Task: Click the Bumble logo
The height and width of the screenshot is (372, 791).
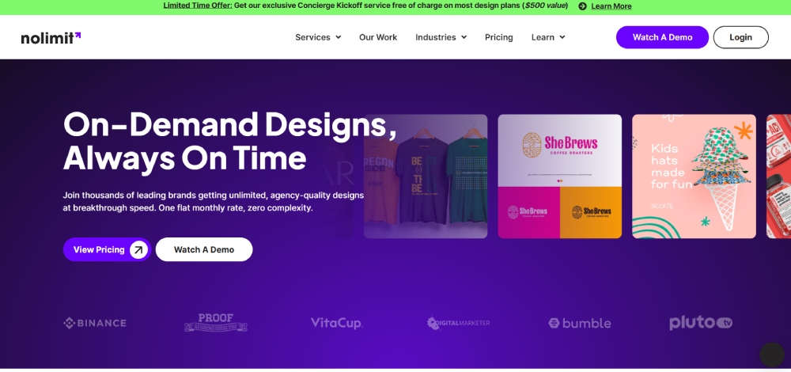Action: 580,323
